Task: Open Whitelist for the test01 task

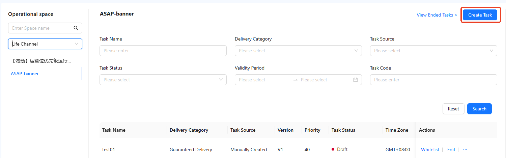Action: click(x=430, y=150)
